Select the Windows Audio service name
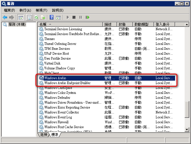Viewport: 191px width, 144px height. click(55, 78)
